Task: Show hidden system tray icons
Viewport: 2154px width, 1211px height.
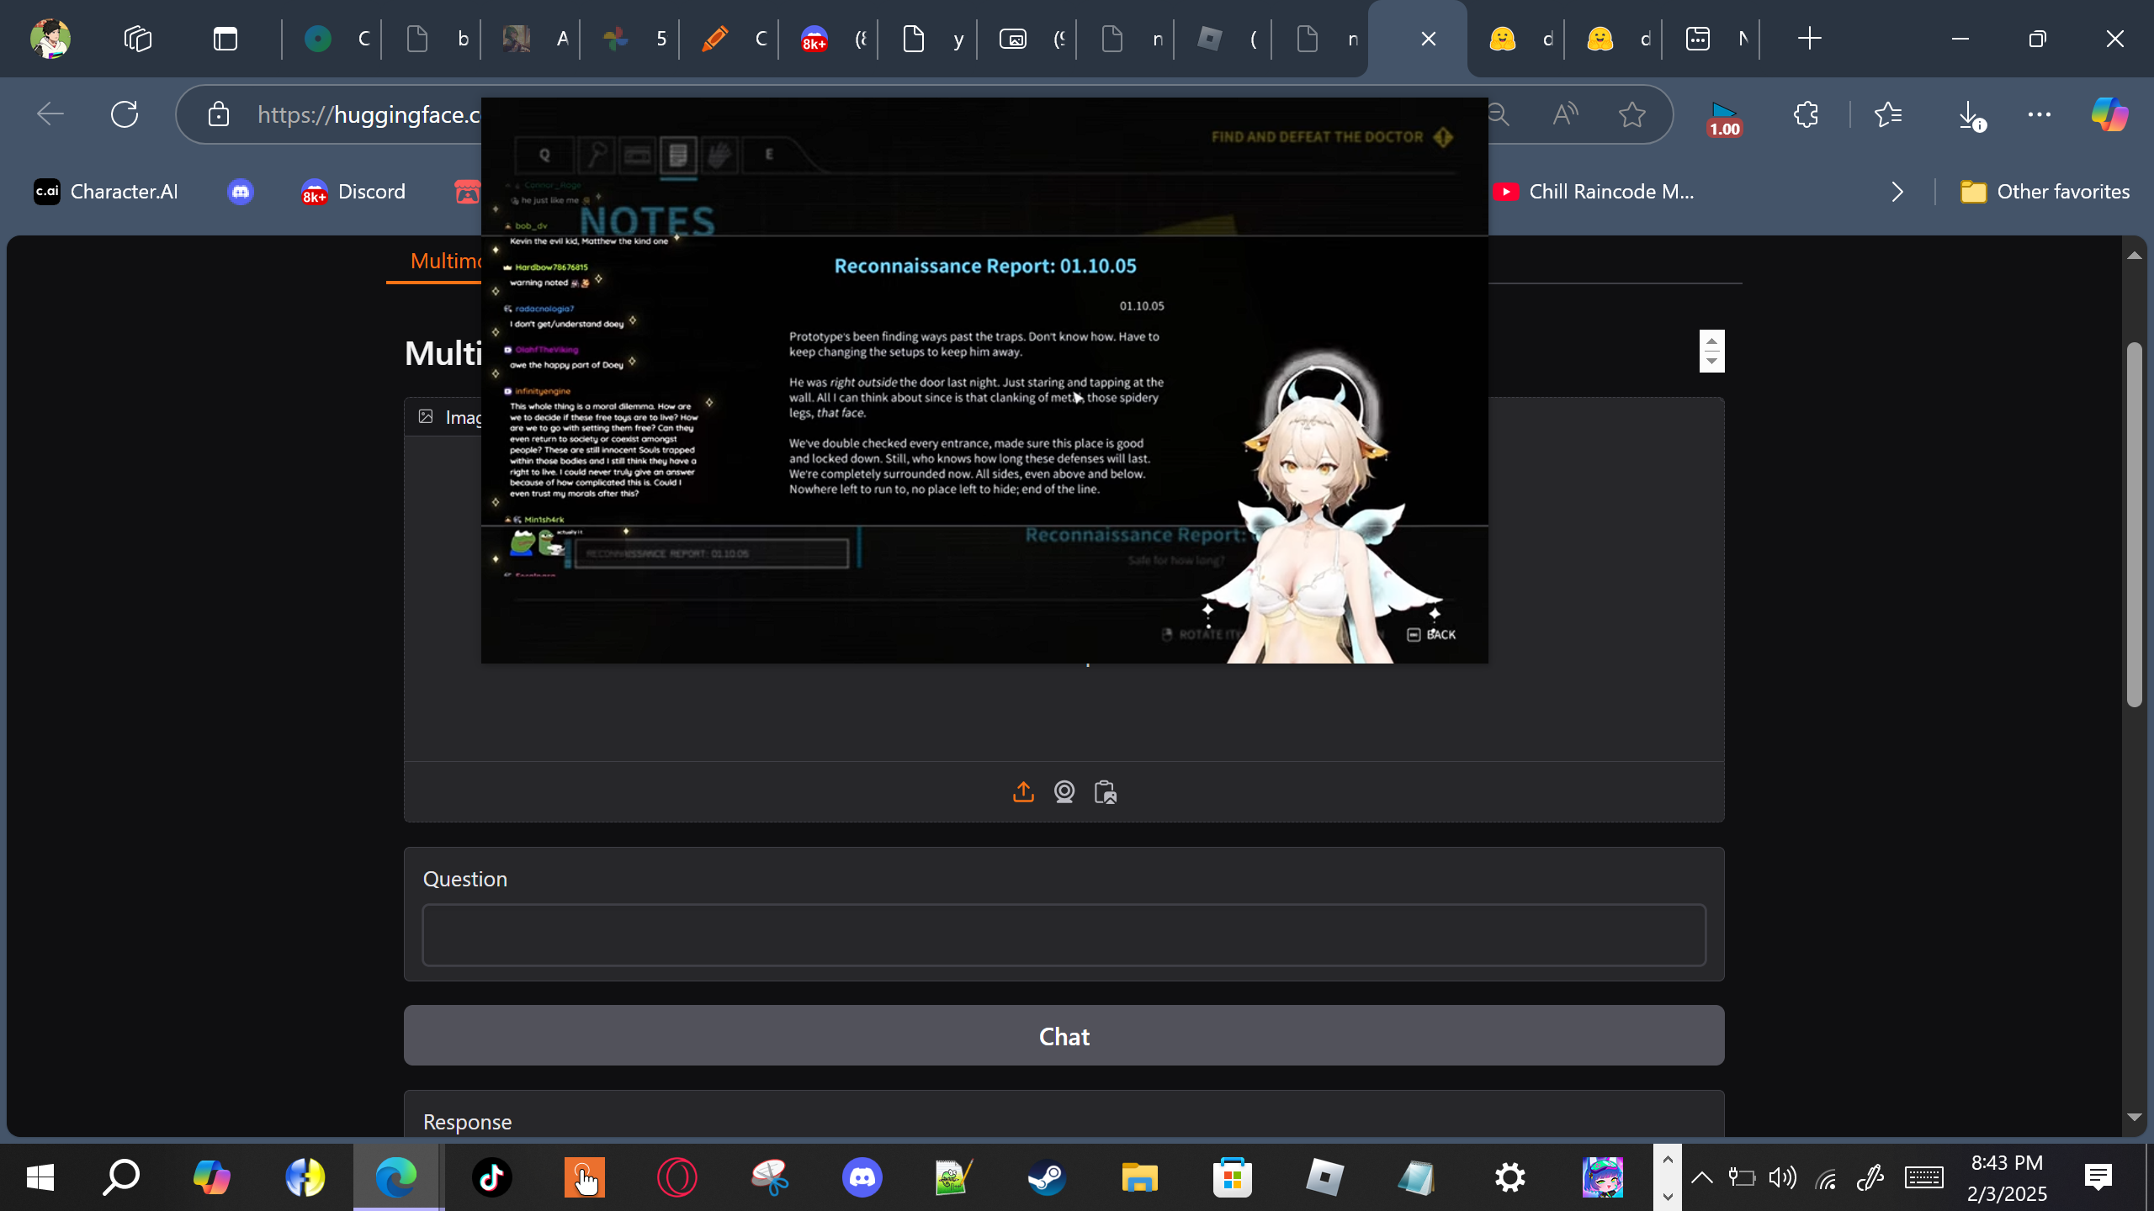Action: [x=1702, y=1177]
